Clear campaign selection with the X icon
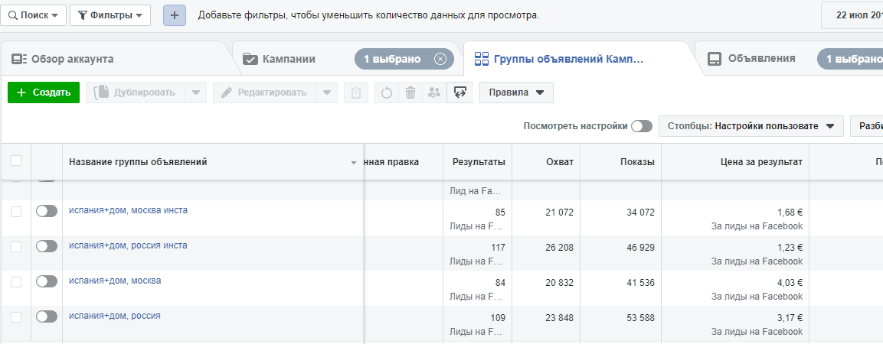883x344 pixels. coord(440,59)
